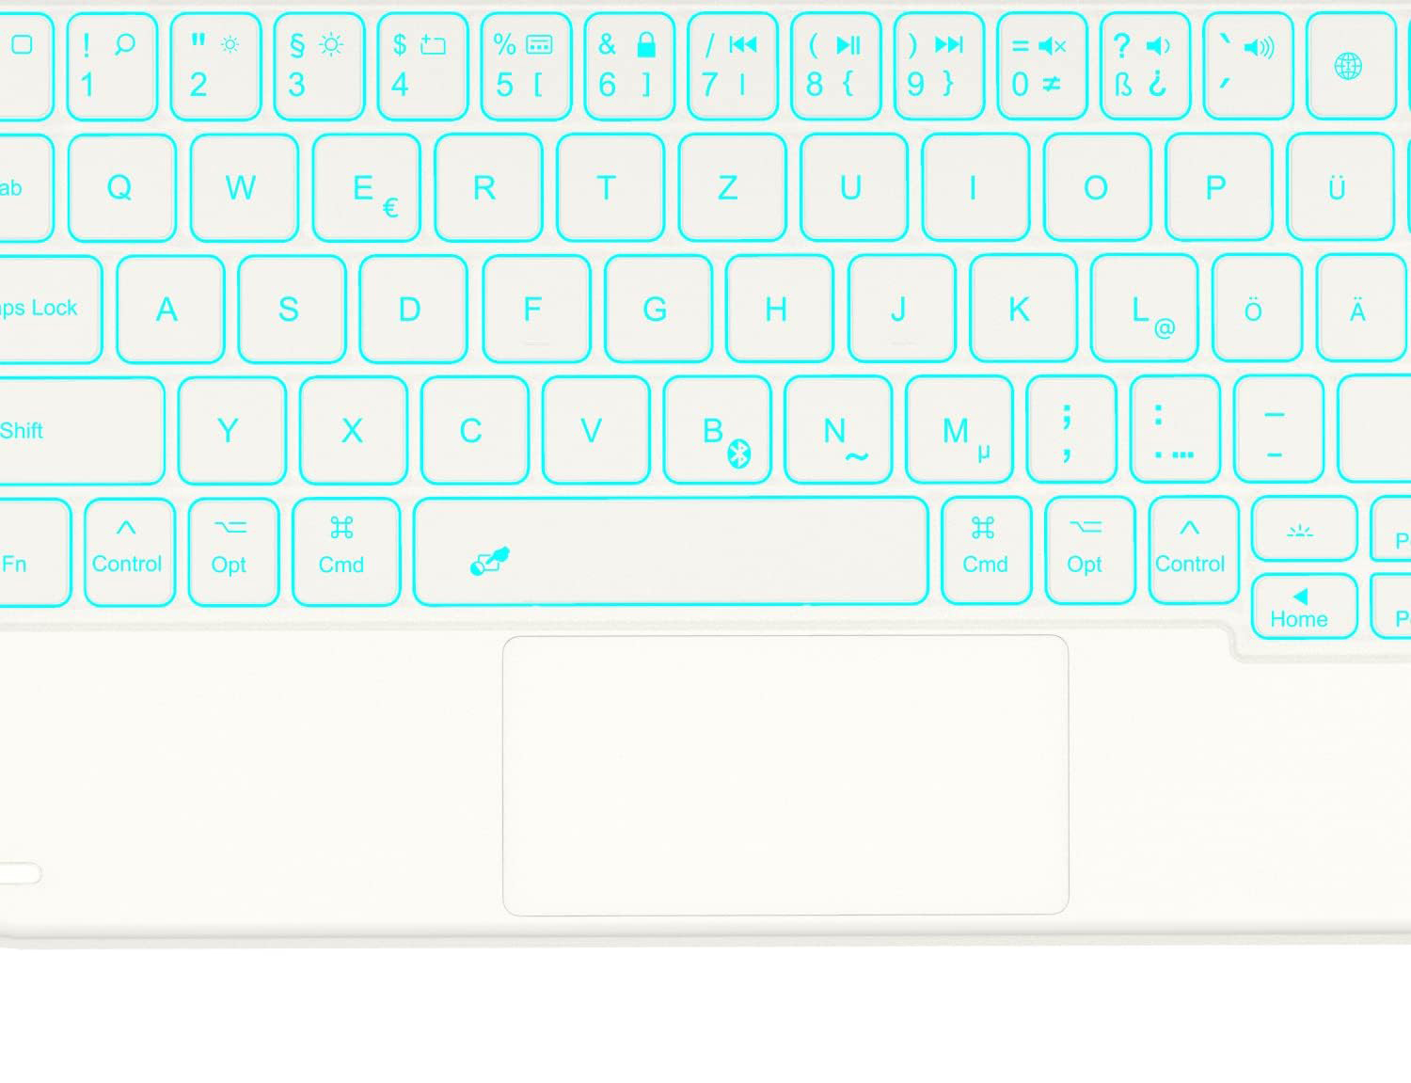
Task: Hit the number 1 search key
Action: click(112, 66)
